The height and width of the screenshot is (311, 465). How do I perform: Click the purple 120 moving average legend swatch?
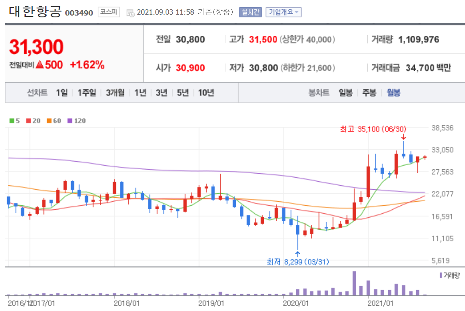(x=70, y=121)
